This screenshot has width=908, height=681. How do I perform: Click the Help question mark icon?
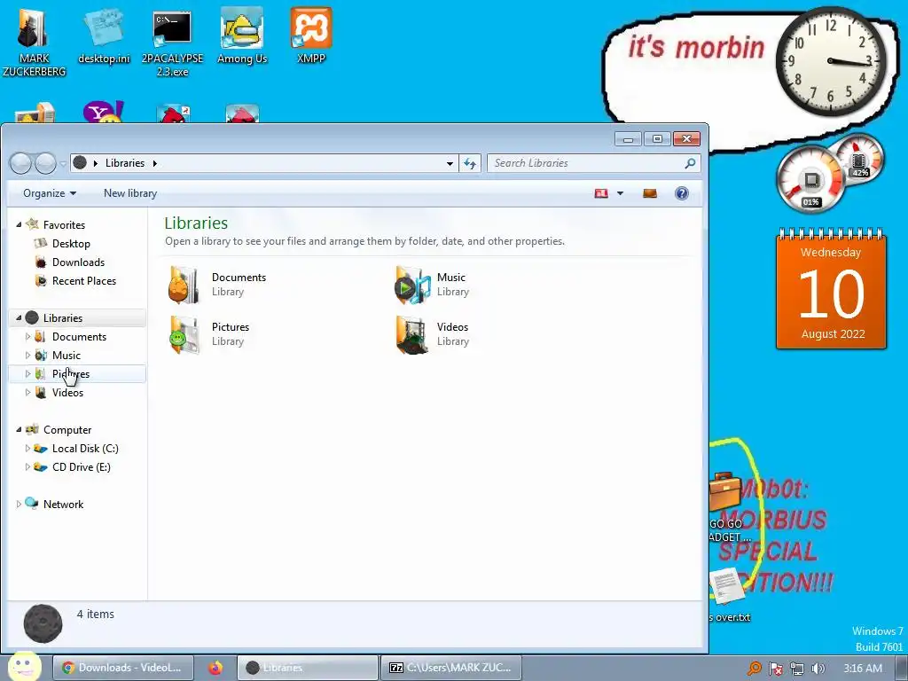point(682,193)
